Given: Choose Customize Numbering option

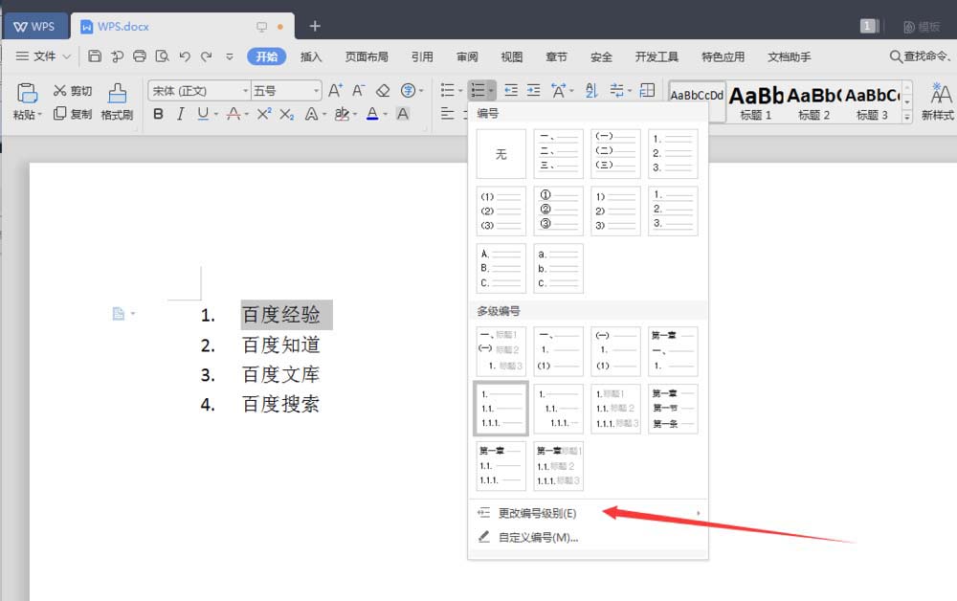Looking at the screenshot, I should click(538, 538).
